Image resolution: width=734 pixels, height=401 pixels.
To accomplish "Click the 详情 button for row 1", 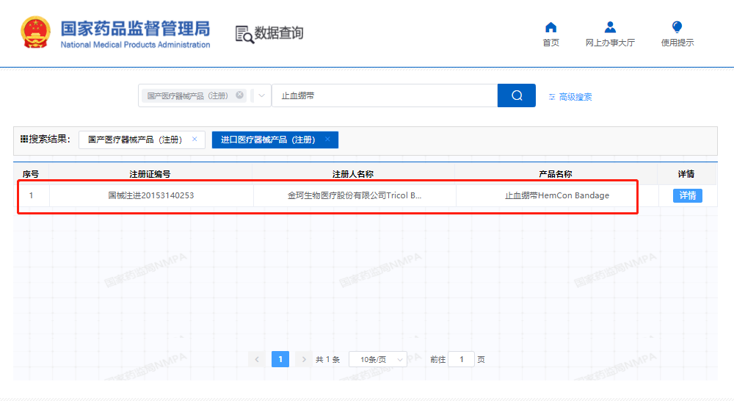I will pos(687,195).
